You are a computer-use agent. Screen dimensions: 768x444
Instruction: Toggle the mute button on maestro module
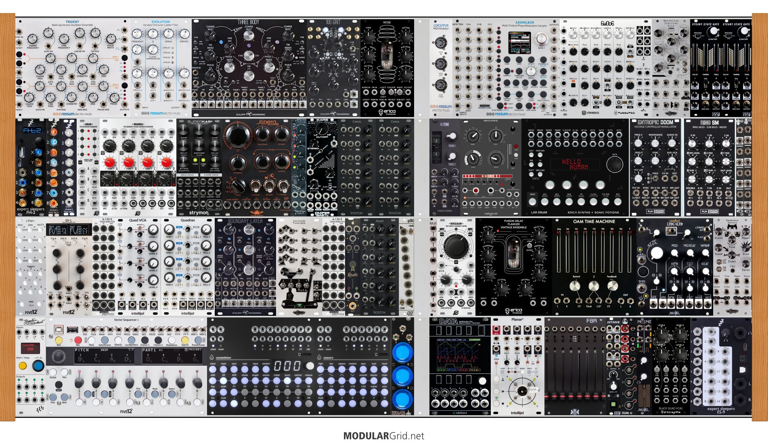point(321,403)
